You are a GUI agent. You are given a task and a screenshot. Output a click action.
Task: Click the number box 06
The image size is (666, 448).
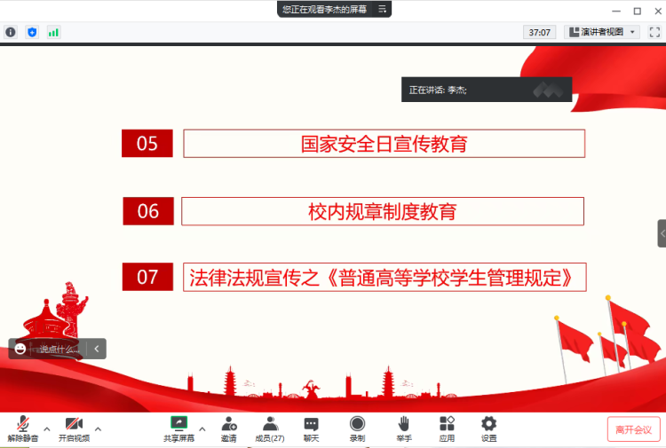148,211
